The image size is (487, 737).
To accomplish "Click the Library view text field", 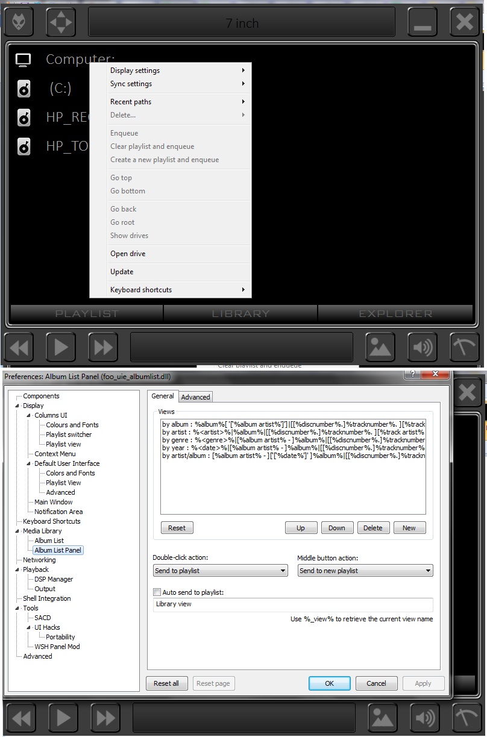I will [x=293, y=604].
